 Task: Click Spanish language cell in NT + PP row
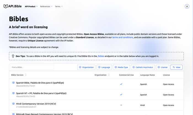[143, 95]
